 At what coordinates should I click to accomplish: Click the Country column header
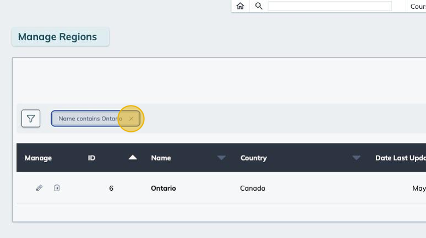[x=254, y=158]
